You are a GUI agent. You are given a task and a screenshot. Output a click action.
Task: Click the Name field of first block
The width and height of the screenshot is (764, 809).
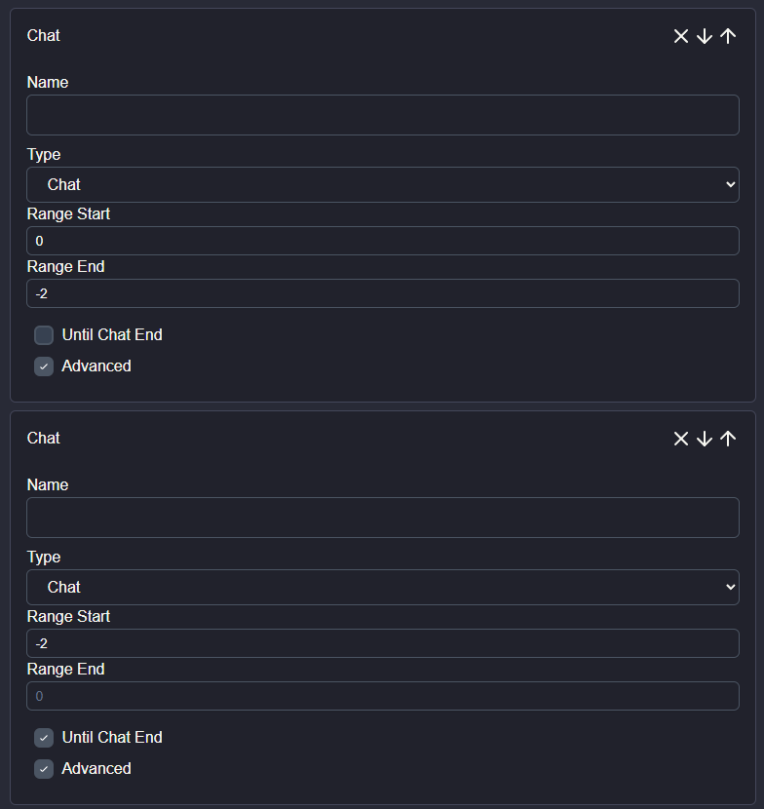(x=382, y=115)
